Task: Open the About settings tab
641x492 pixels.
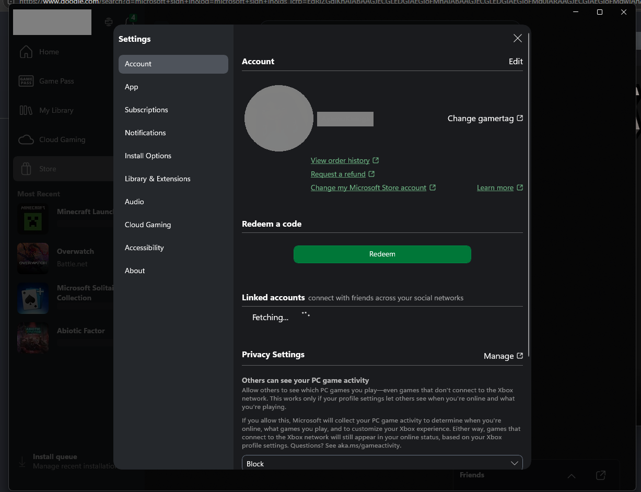Action: 173,271
